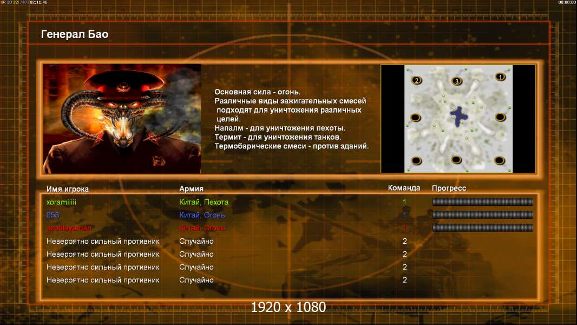Image resolution: width=577 pixels, height=325 pixels.
Task: Click General Bao's demon portrait image
Action: click(x=122, y=119)
